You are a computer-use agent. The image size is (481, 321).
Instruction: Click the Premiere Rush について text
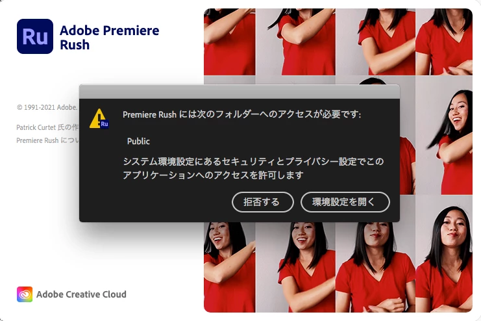[47, 140]
